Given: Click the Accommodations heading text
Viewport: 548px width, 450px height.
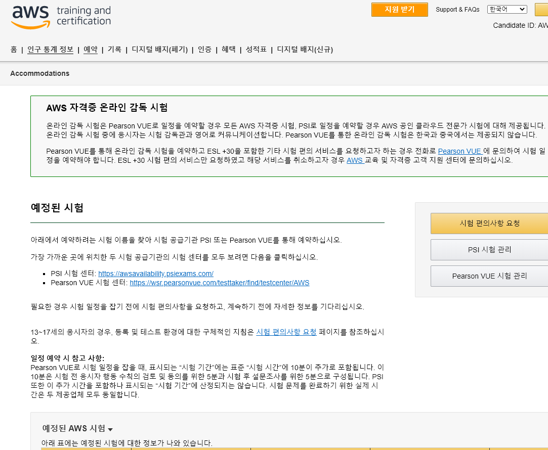Looking at the screenshot, I should 40,73.
